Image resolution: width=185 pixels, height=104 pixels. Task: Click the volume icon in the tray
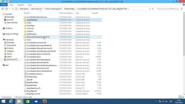[x=166, y=101]
